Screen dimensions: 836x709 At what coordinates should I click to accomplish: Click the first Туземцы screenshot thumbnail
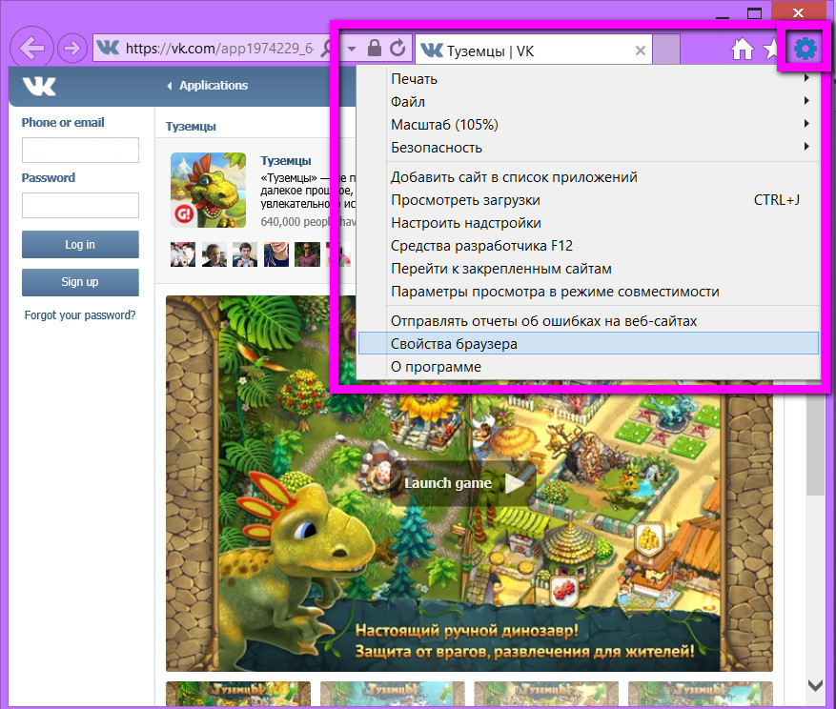point(238,693)
